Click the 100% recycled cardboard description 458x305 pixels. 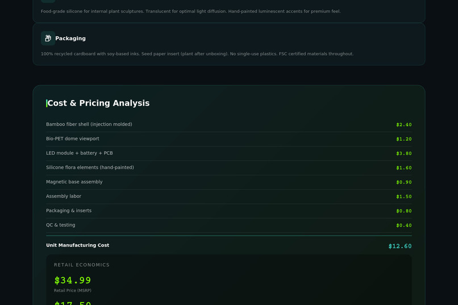click(x=197, y=54)
